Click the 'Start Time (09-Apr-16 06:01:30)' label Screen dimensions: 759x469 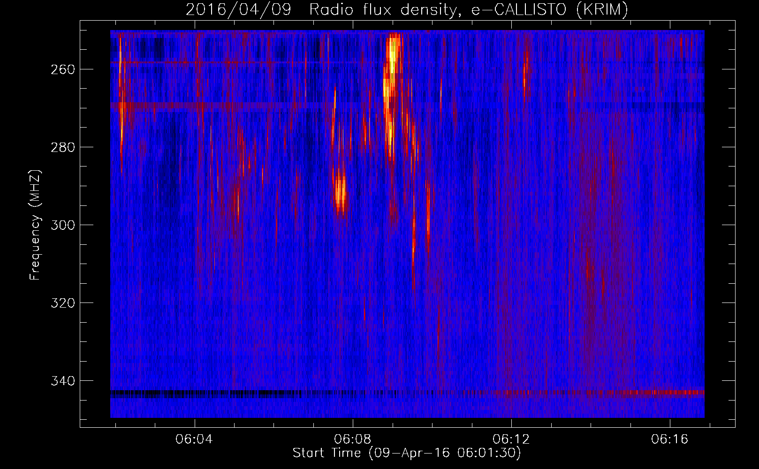[x=407, y=453]
